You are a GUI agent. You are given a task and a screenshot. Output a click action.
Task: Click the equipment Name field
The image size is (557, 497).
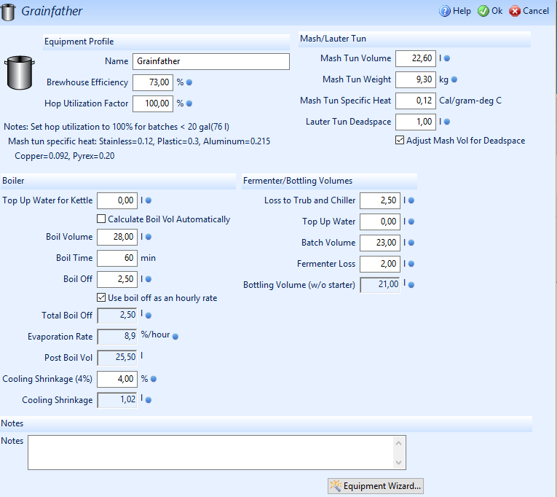coord(210,62)
